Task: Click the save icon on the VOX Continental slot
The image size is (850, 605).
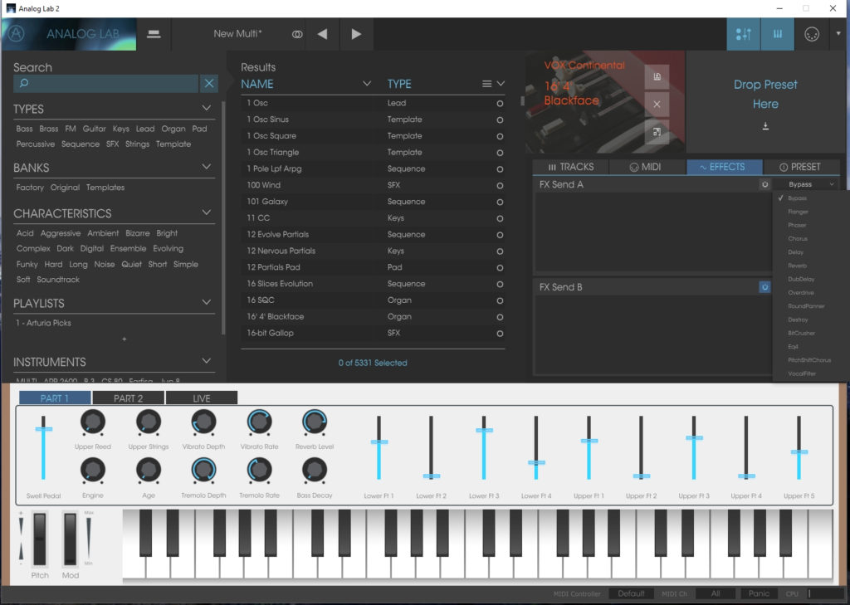Action: [657, 77]
